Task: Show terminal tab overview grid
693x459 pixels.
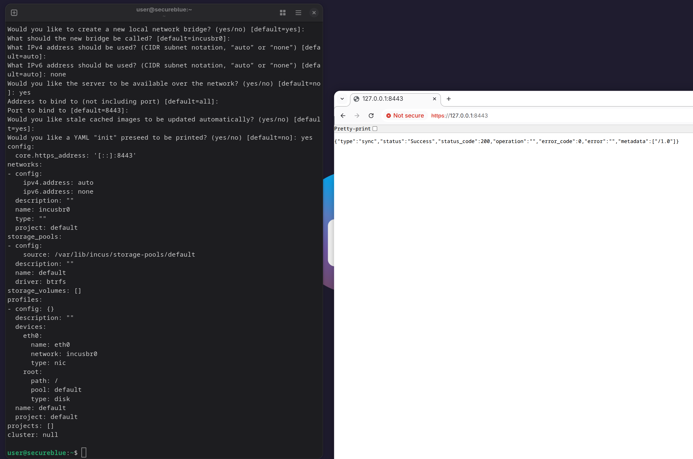Action: point(282,13)
